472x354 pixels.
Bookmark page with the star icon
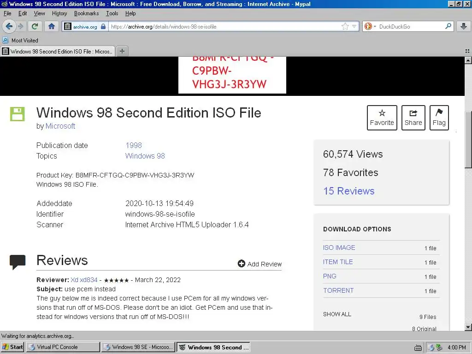[x=345, y=26]
